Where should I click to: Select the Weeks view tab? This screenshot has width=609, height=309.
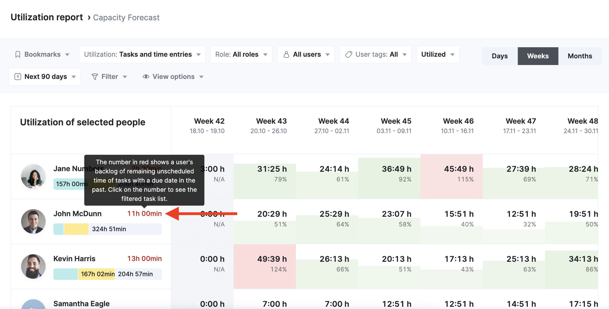click(538, 56)
